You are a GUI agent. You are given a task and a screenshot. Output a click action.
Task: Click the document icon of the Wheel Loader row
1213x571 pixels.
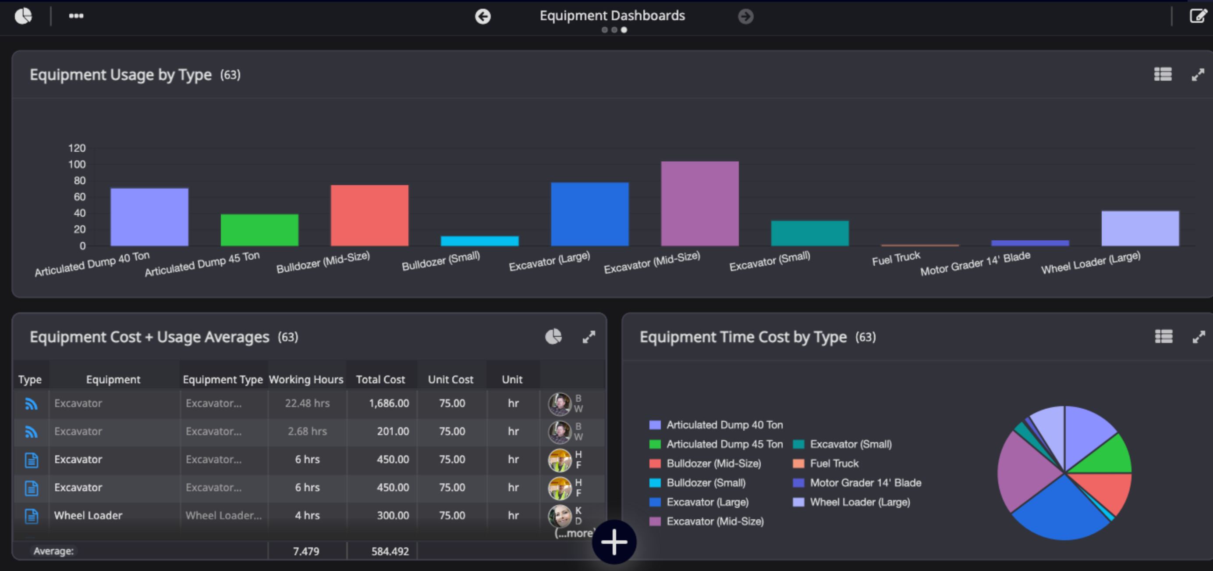pos(31,516)
